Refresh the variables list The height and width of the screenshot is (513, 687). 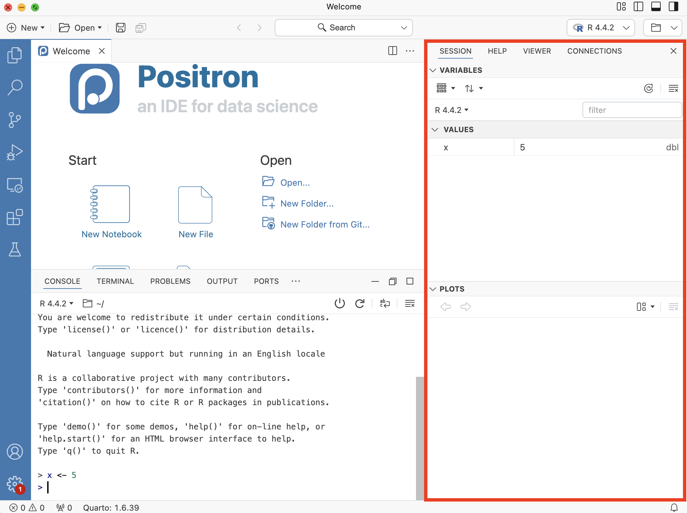tap(649, 88)
